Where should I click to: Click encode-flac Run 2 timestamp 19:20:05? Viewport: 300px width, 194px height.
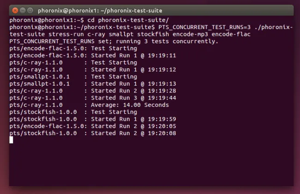coord(162,126)
